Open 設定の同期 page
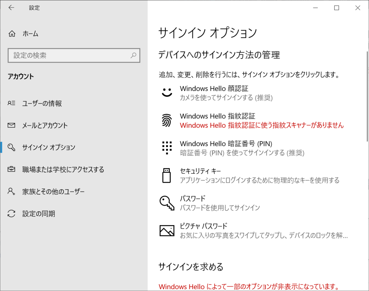This screenshot has width=369, height=291. pos(74,214)
